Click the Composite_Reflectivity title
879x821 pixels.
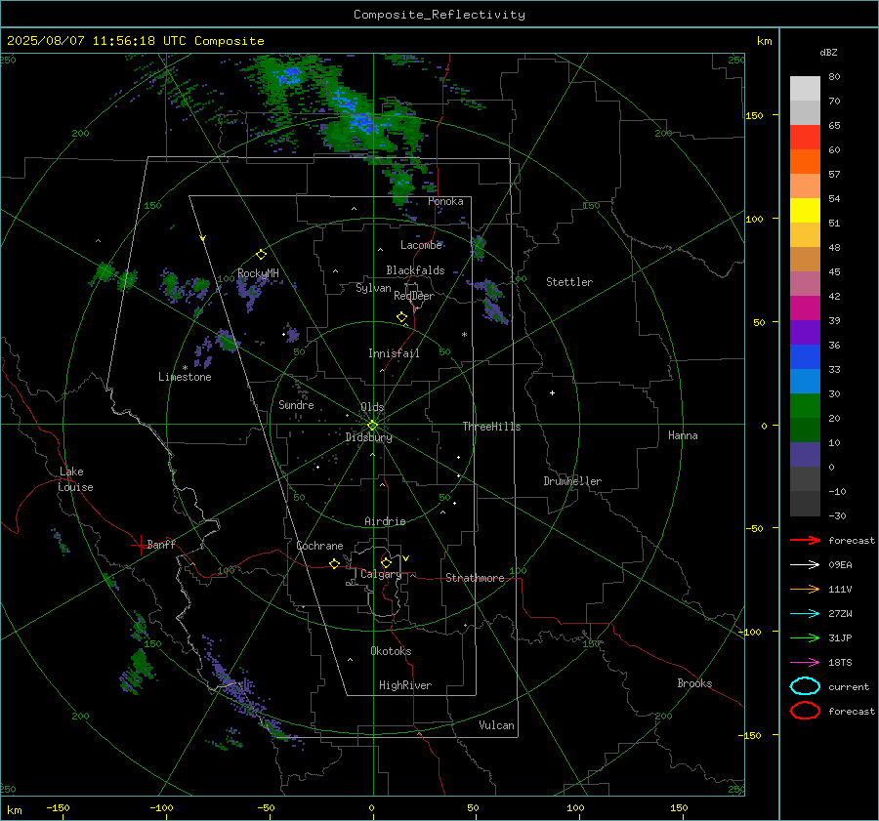[439, 15]
